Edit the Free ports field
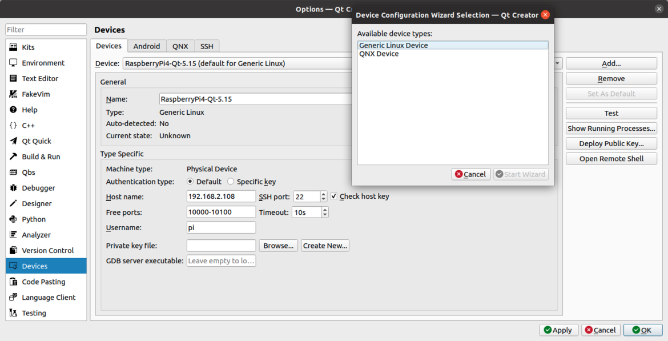This screenshot has height=341, width=668. point(221,212)
